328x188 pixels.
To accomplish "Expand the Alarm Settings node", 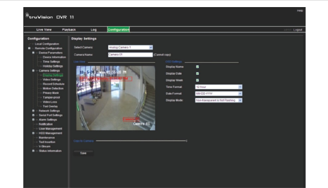I will point(33,120).
